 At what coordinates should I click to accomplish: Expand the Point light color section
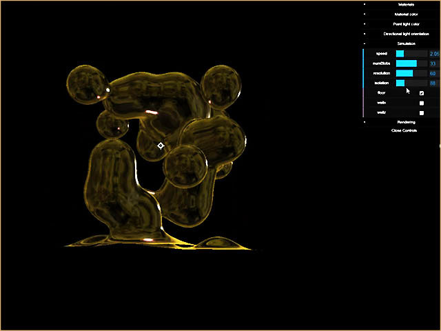401,23
